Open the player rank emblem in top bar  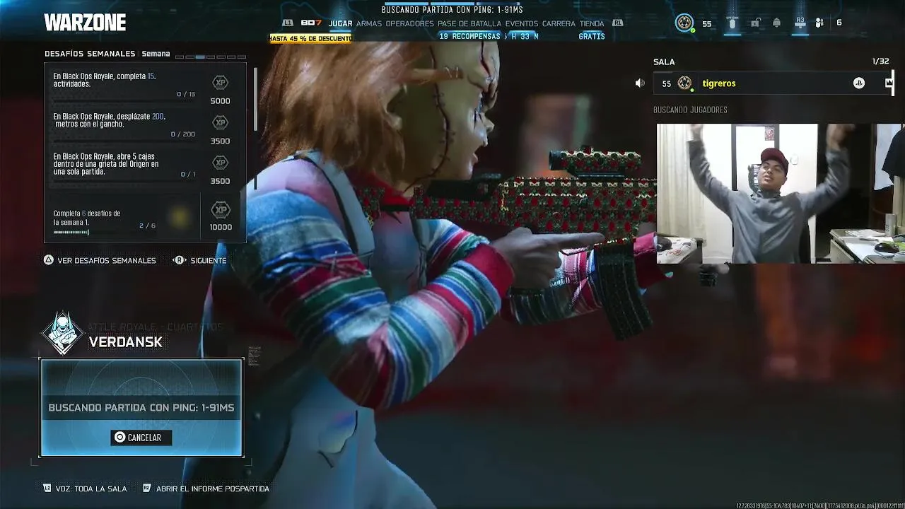[684, 23]
